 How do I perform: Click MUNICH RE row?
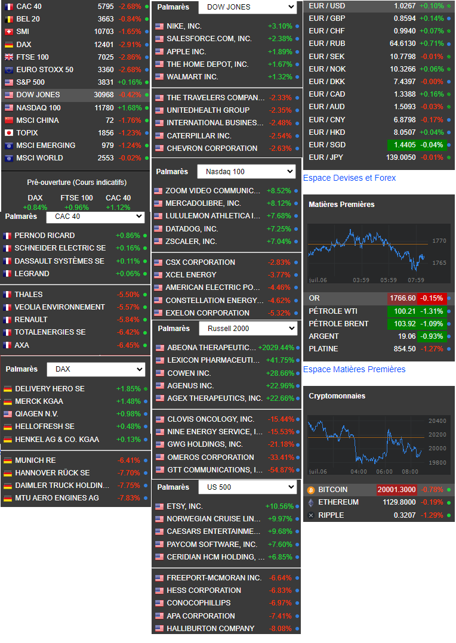point(76,460)
